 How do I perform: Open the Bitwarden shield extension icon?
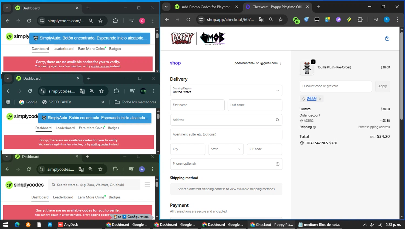tap(306, 19)
